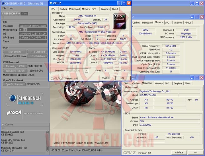Select Caches tab in mainboard CPU-Z window
The image size is (205, 156).
click(x=136, y=84)
